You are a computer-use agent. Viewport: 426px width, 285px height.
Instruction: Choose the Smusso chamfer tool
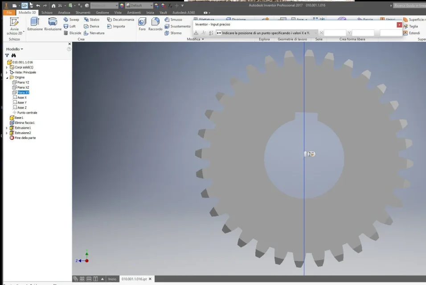pos(173,20)
